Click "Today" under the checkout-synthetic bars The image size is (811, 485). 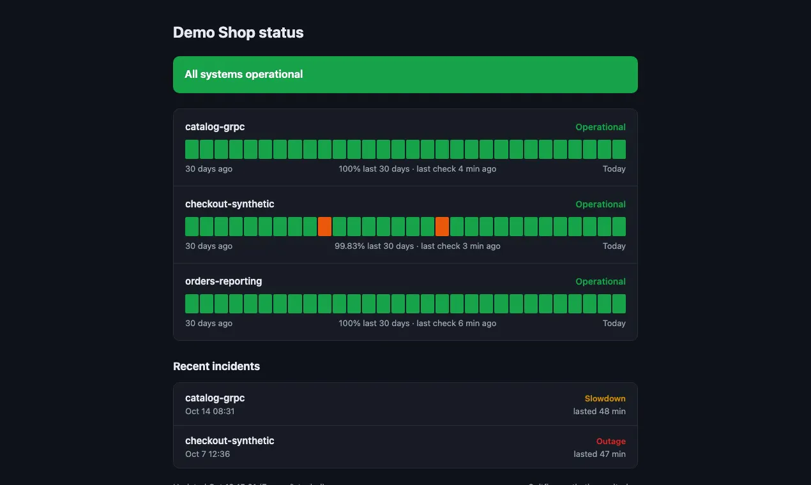(614, 246)
